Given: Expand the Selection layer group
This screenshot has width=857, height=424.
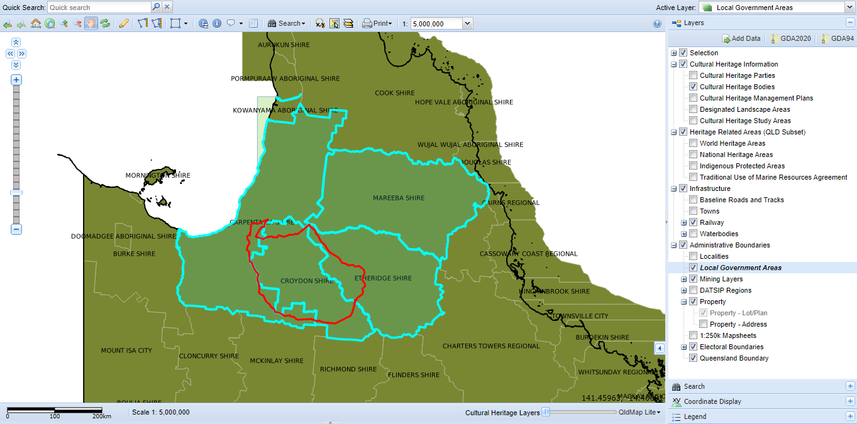Looking at the screenshot, I should (x=674, y=53).
